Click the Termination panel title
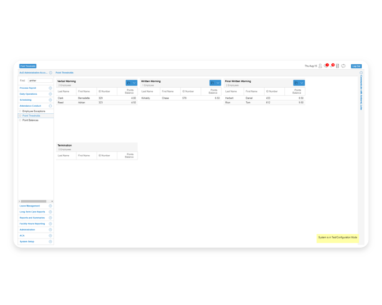382x305 pixels. coord(64,145)
